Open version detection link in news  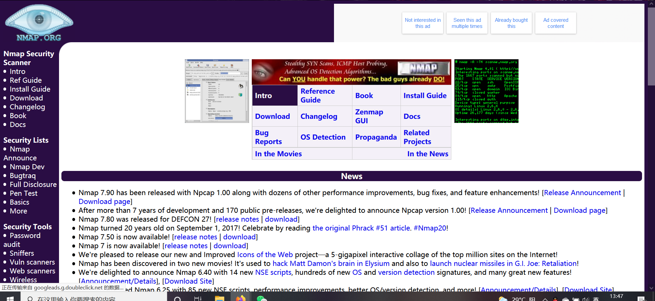406,272
